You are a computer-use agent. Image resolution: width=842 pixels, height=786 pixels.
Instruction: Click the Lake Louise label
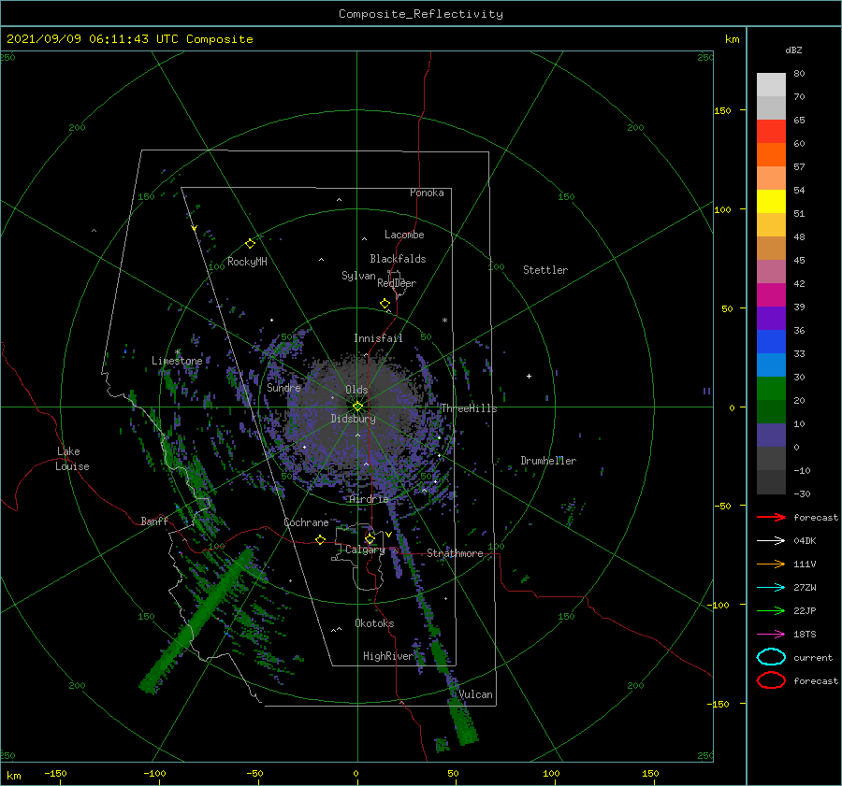[x=72, y=459]
